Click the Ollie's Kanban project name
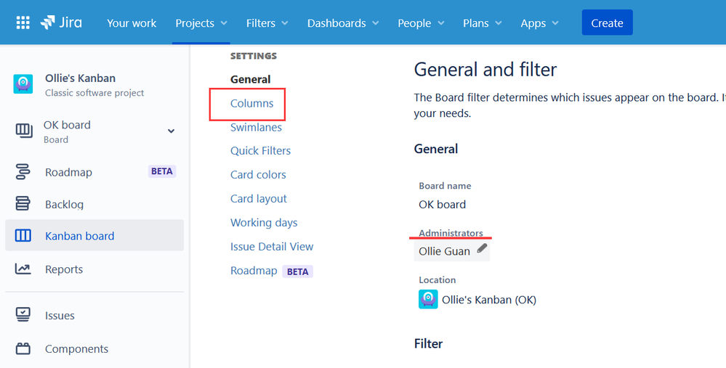726x368 pixels. pyautogui.click(x=80, y=78)
